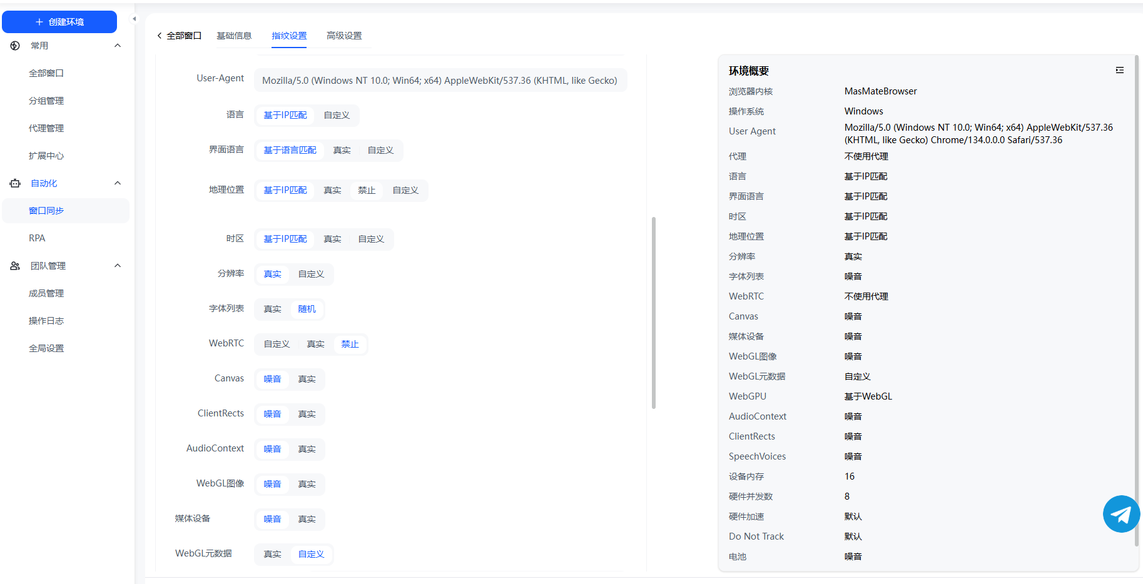Click the 自动化 robot icon in sidebar
Screen dimensions: 1143x584
tap(15, 183)
